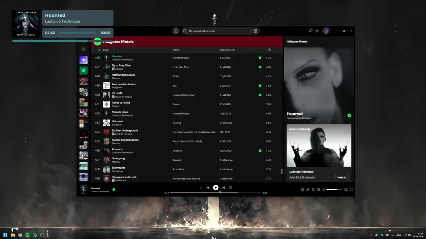Image resolution: width=426 pixels, height=239 pixels.
Task: Open Heaven Upside Down album link
Action: pos(184,95)
